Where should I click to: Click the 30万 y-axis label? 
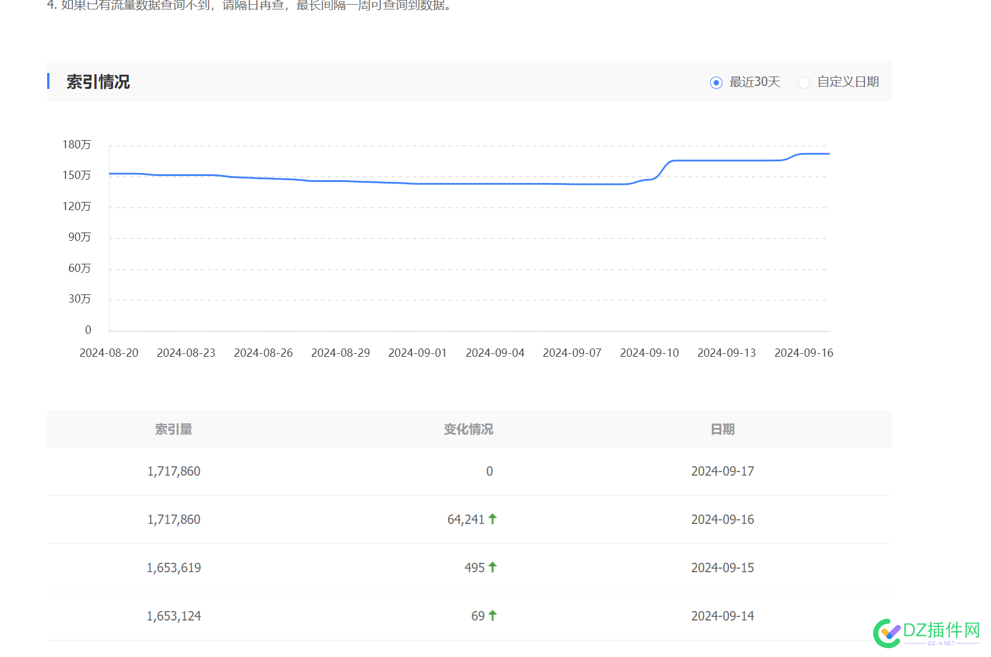point(79,299)
